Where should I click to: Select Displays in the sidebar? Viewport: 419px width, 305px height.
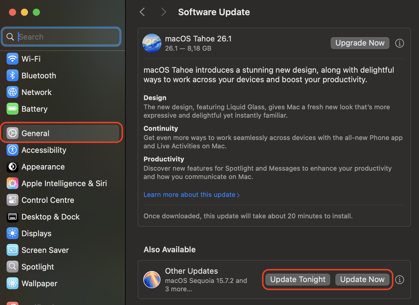point(36,233)
